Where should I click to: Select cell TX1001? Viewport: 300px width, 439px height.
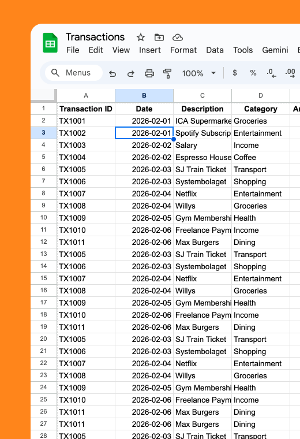(86, 121)
